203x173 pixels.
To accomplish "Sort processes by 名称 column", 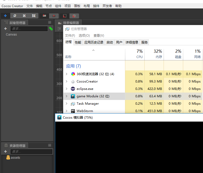I will (94, 54).
